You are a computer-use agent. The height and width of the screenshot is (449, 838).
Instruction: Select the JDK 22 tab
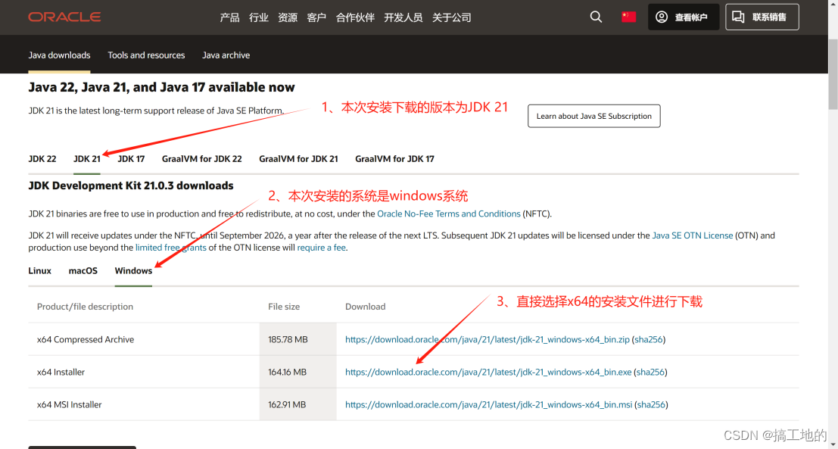(42, 159)
